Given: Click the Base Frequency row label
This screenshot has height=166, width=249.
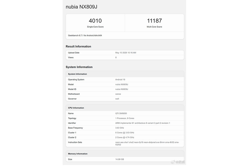Looking at the screenshot, I should click(x=76, y=128).
